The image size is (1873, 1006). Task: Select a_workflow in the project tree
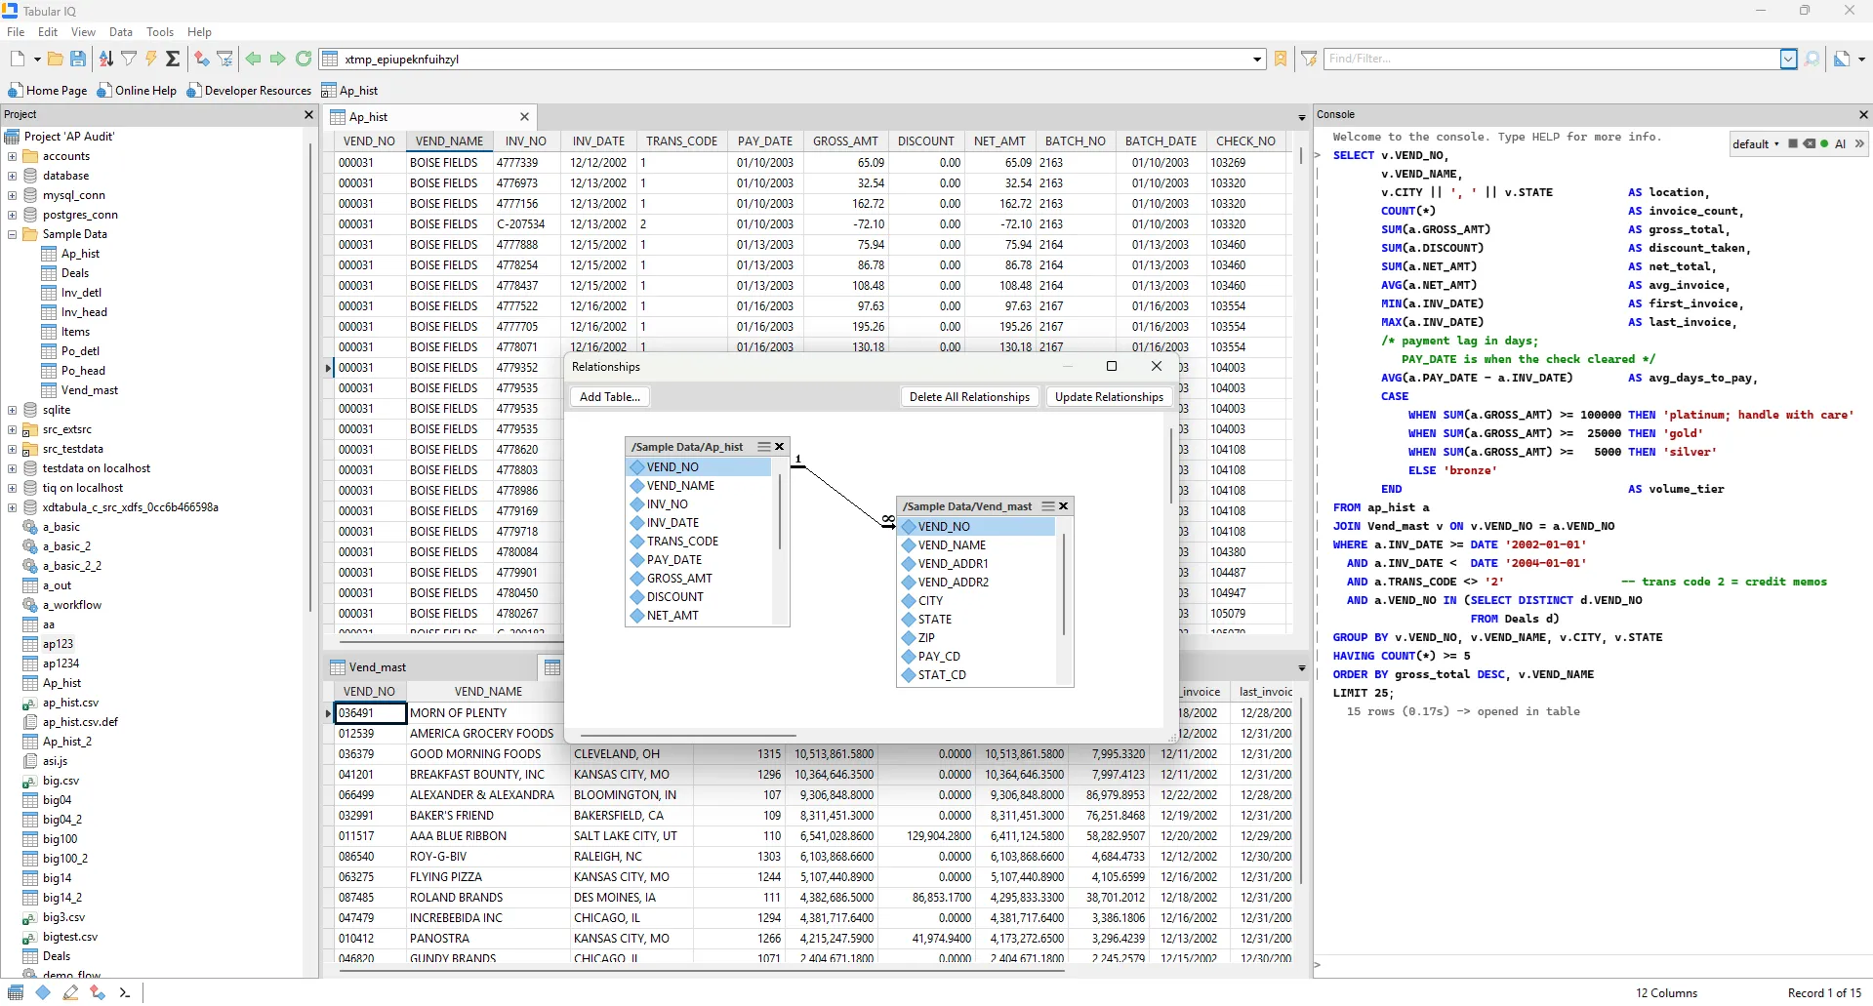tap(71, 605)
